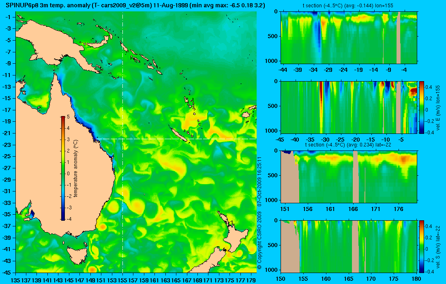Click the 't section (-4..5°C) (avg: -0.144) lon=155' title
This screenshot has height=284, width=446.
(348, 5)
